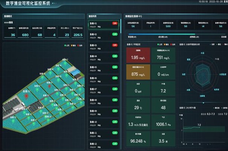Viewport: 228px width, 151px height.
Task: Click orange warning legend square above the map
Action: tap(72, 45)
